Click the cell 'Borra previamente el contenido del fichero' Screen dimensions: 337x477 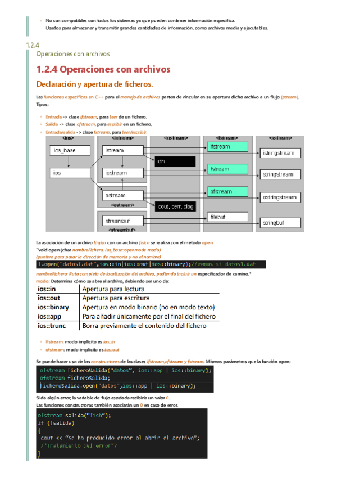click(x=144, y=326)
